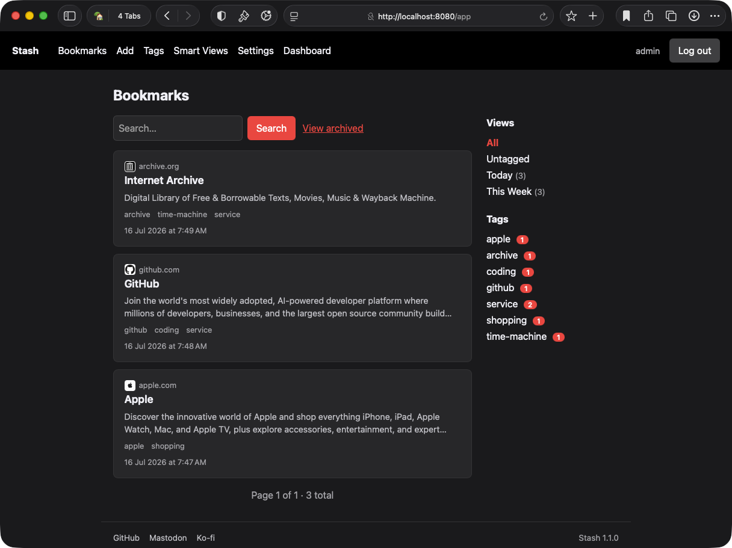Select the All view in sidebar

492,143
